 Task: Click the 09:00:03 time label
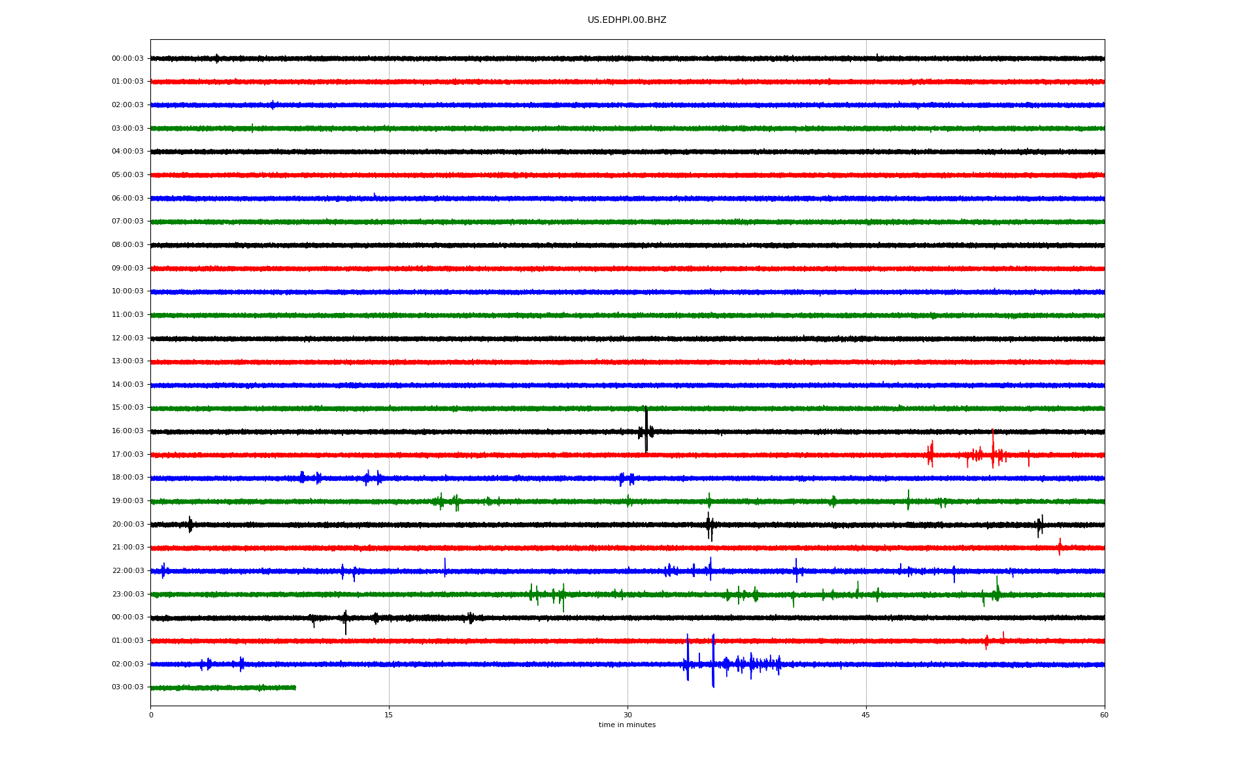coord(127,268)
